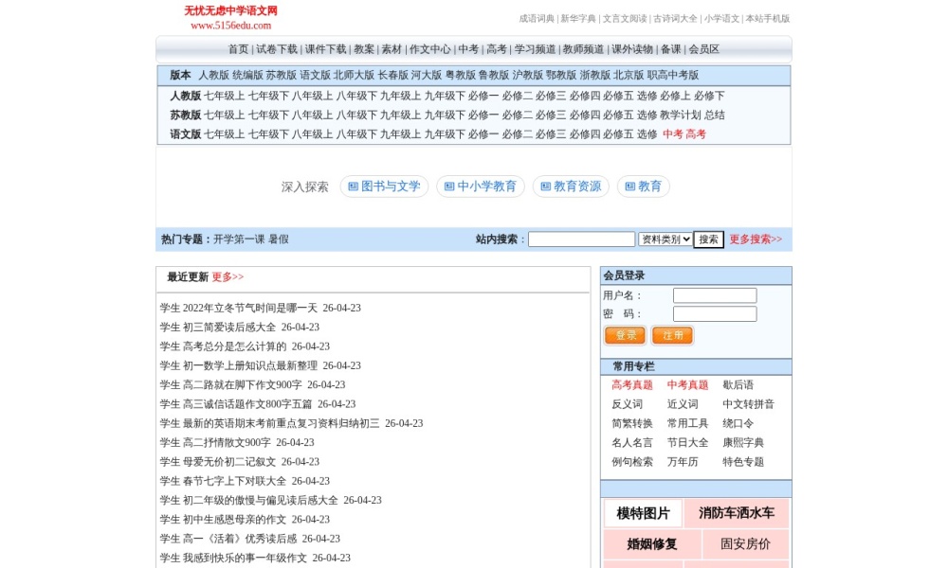Image resolution: width=948 pixels, height=568 pixels.
Task: Open 教师频道 menu item
Action: (x=583, y=49)
